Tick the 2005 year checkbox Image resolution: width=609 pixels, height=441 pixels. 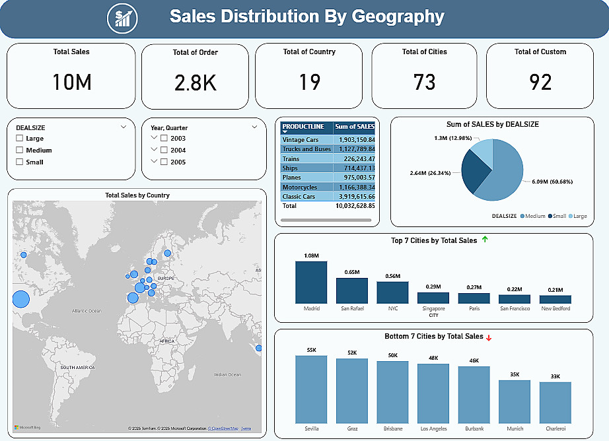coord(164,162)
